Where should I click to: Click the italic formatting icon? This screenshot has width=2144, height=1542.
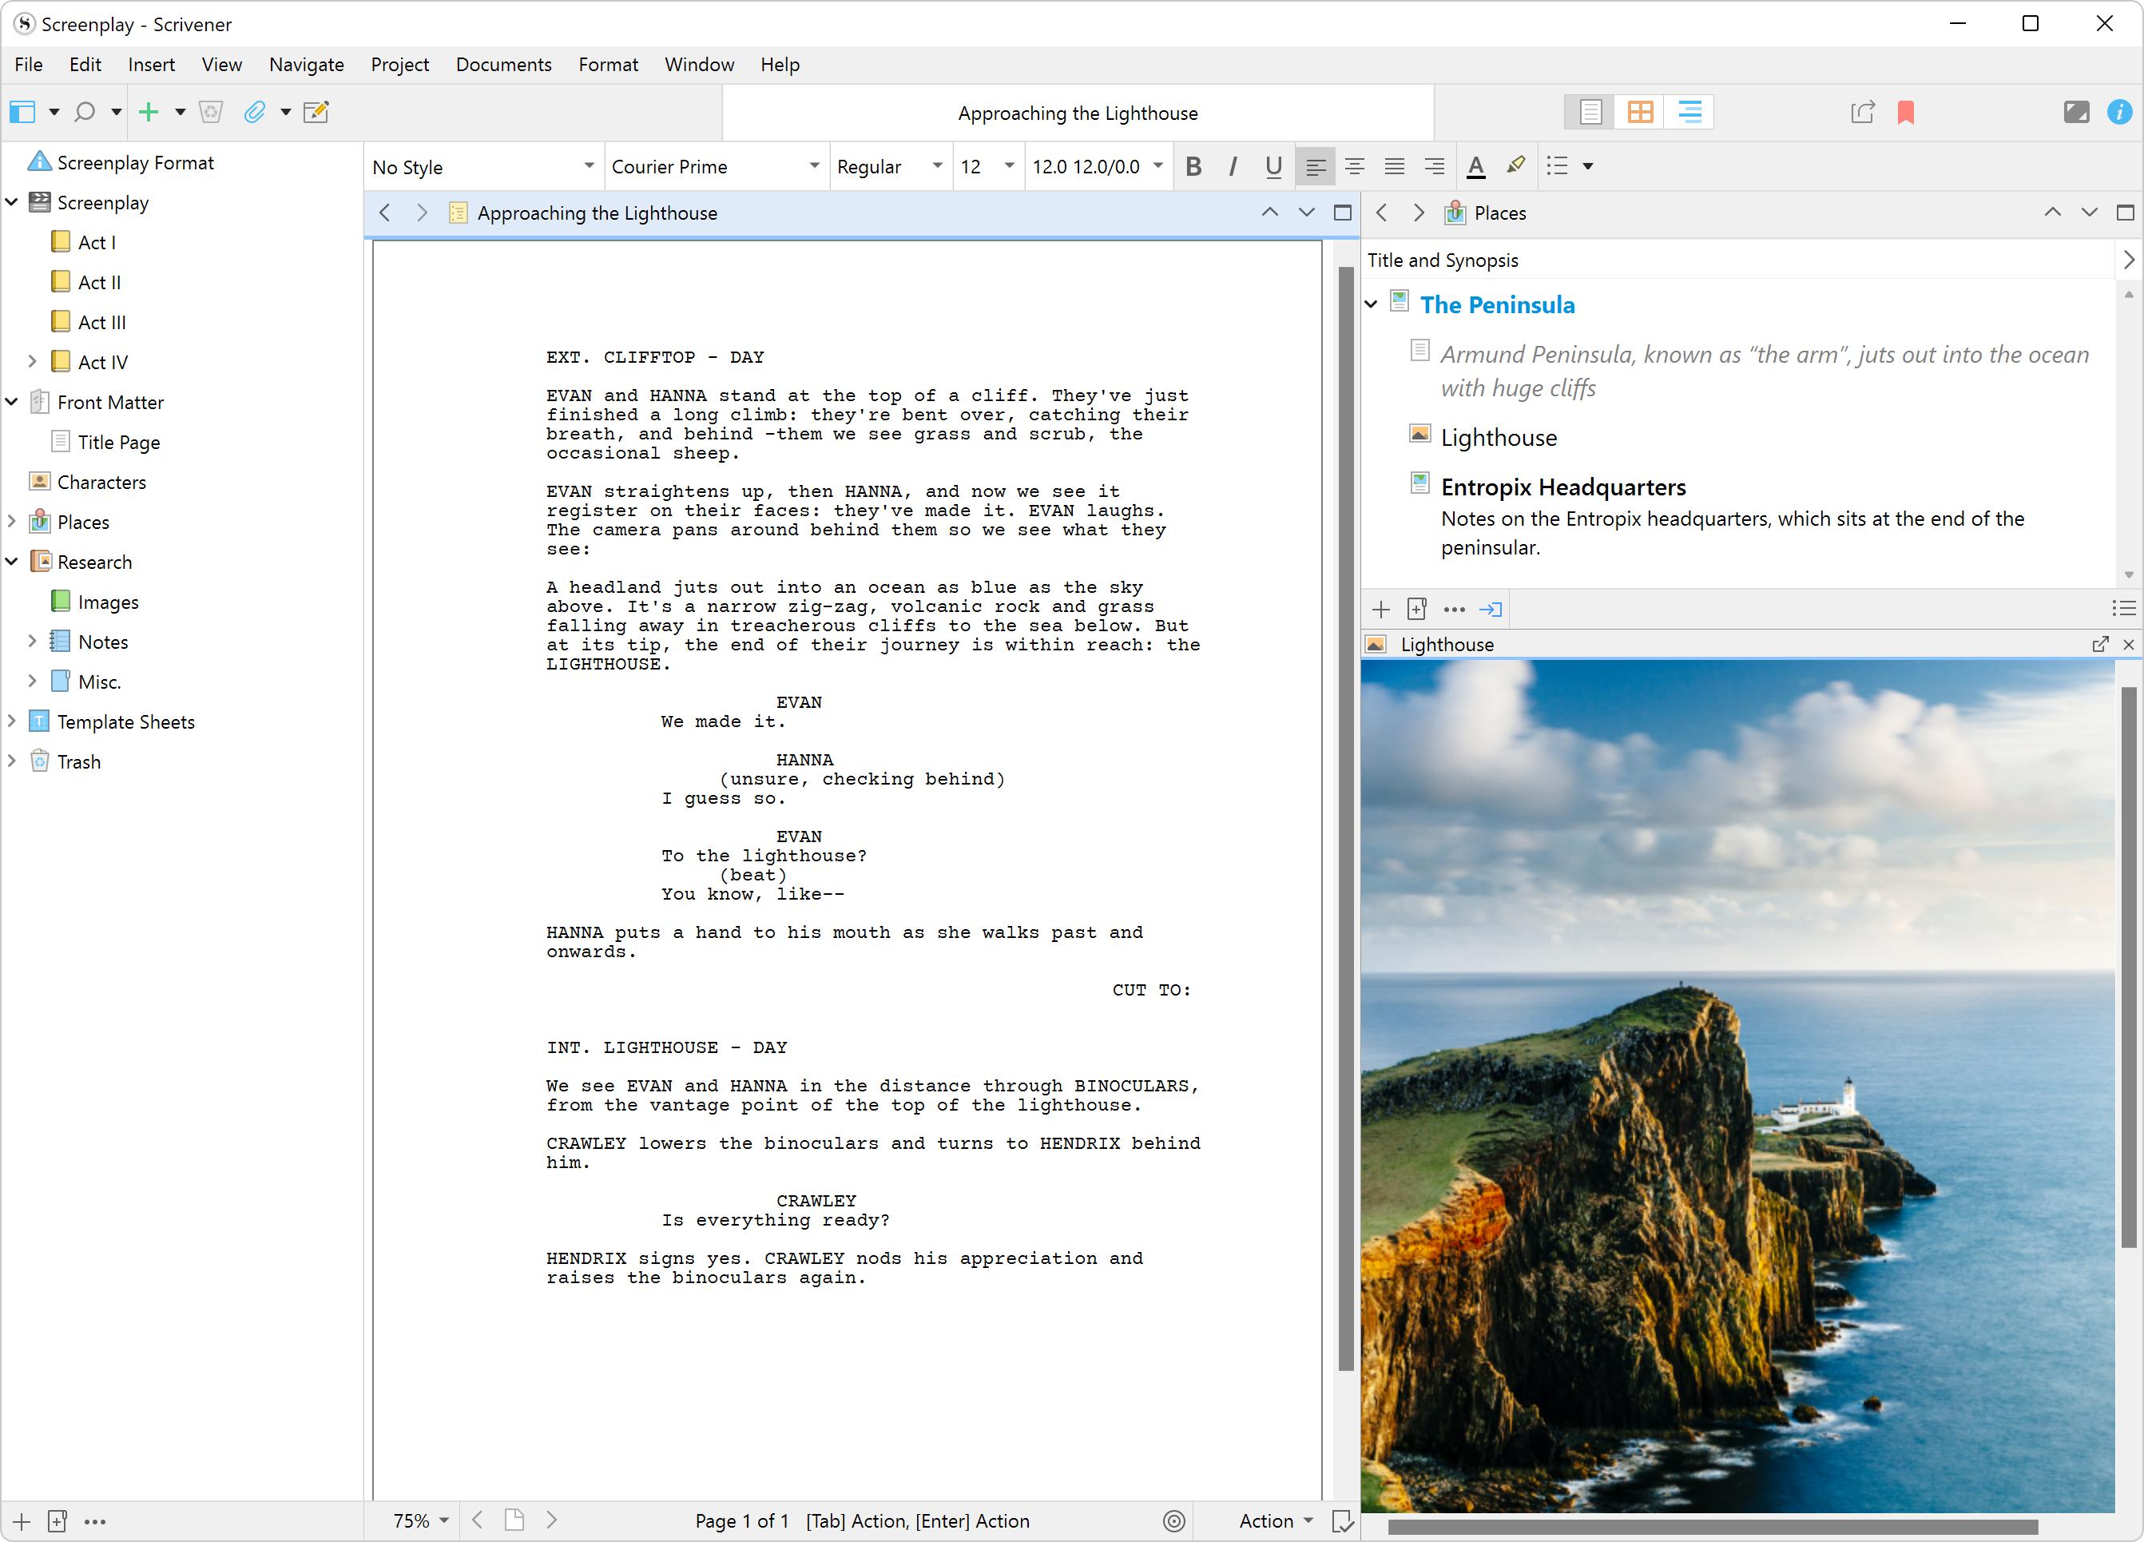(1232, 166)
